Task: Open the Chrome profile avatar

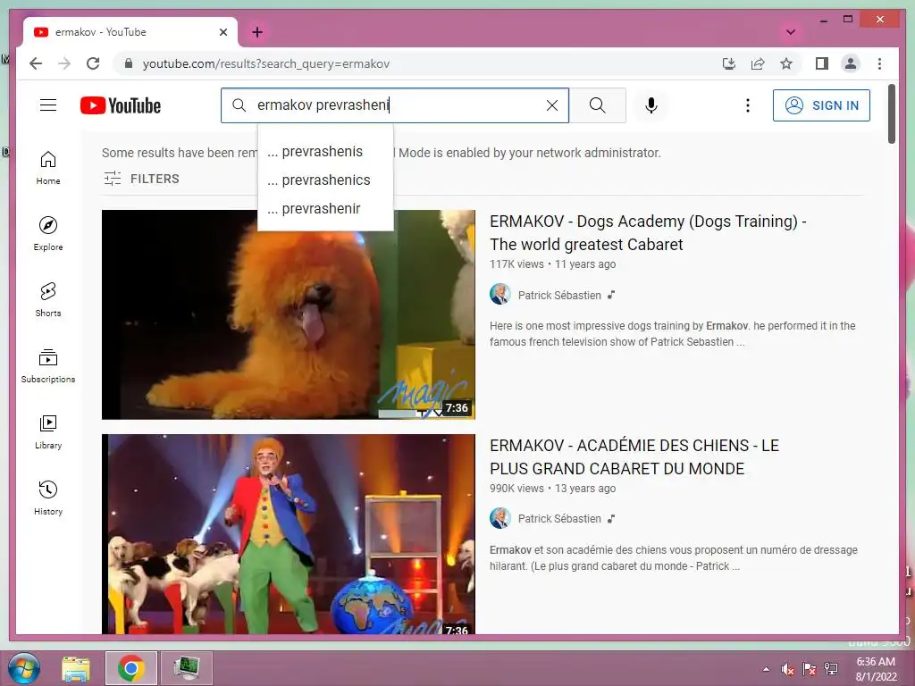Action: (x=851, y=63)
